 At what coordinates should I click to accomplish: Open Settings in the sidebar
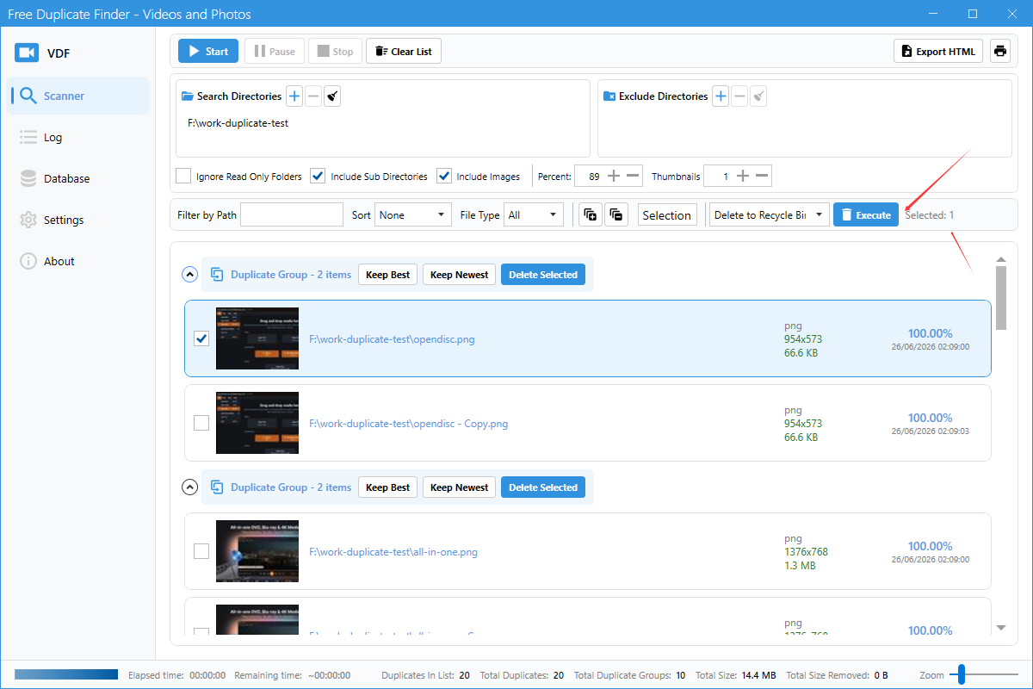point(78,220)
